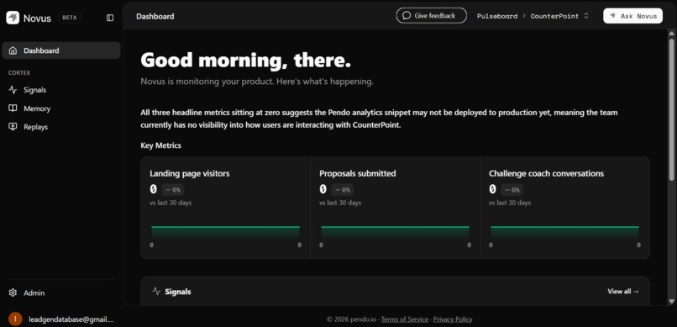This screenshot has width=677, height=327.
Task: Go to Replays in the sidebar
Action: [61, 127]
